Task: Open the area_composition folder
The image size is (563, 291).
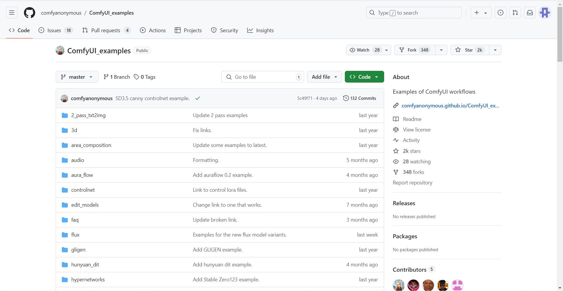Action: (x=91, y=145)
